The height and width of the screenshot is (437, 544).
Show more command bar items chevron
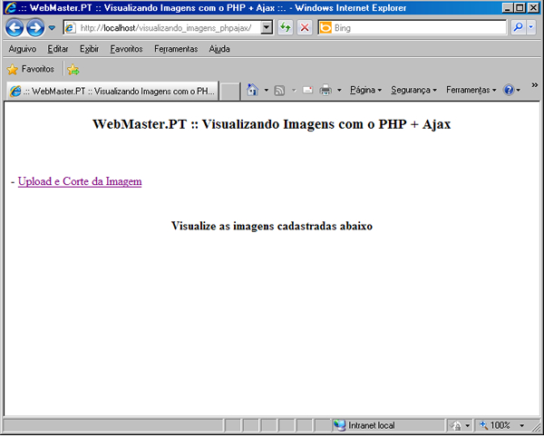[535, 85]
